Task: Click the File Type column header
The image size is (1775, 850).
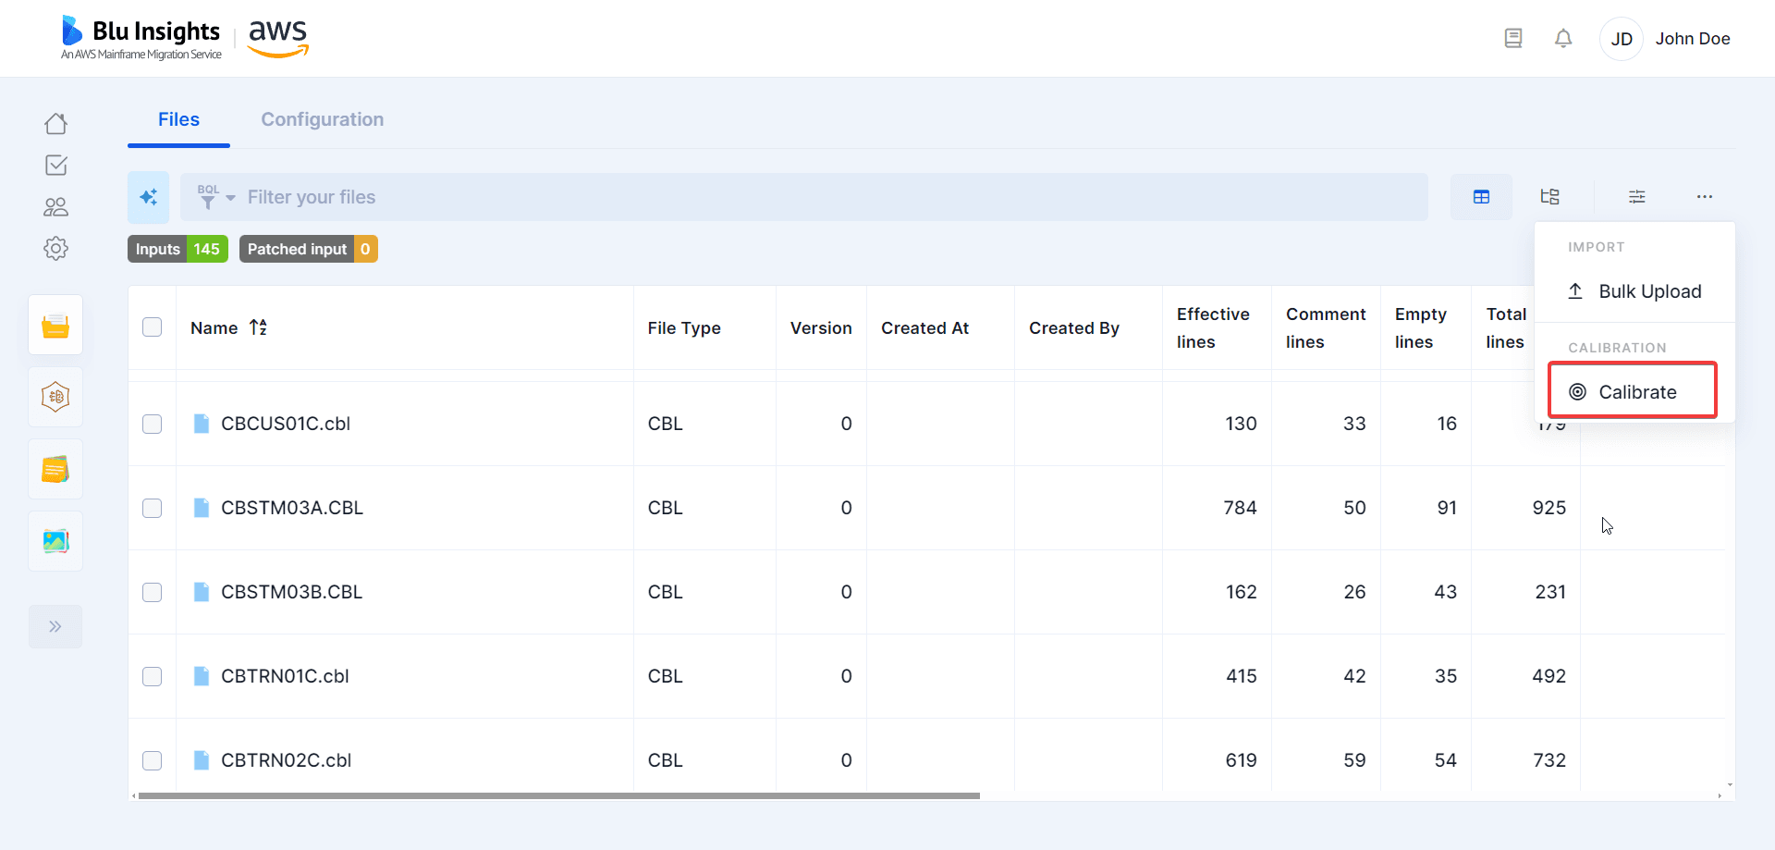Action: [x=684, y=328]
